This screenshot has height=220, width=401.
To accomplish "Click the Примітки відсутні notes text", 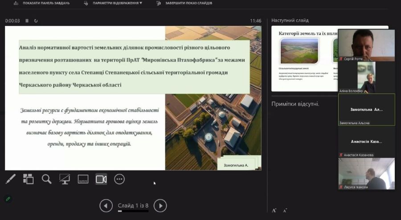I will pyautogui.click(x=295, y=104).
